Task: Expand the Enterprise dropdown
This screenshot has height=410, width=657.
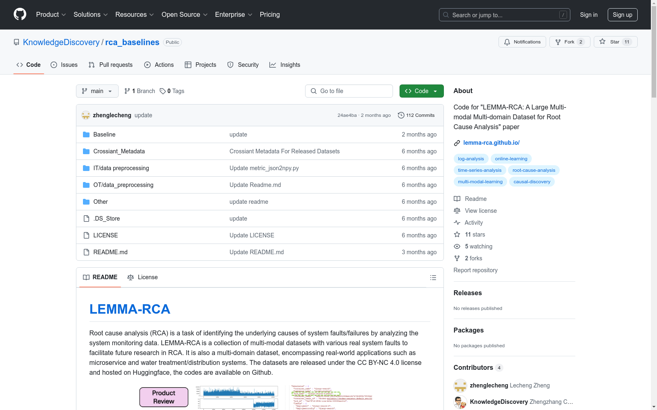Action: coord(234,14)
